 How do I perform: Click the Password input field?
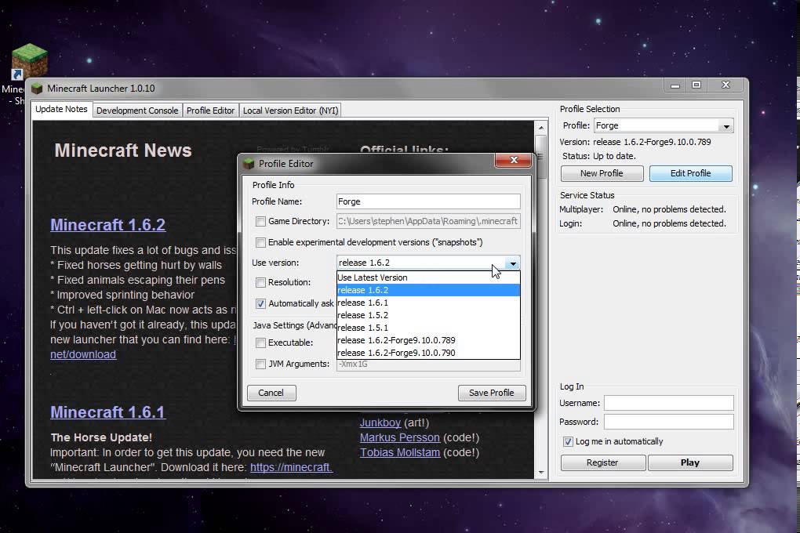[x=669, y=422]
